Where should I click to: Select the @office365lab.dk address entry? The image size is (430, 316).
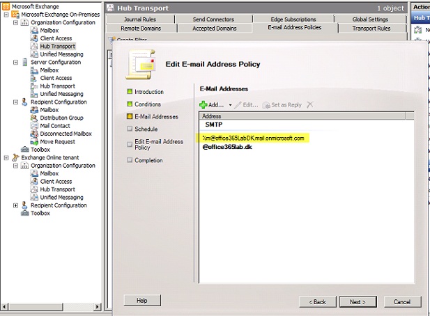coord(227,147)
